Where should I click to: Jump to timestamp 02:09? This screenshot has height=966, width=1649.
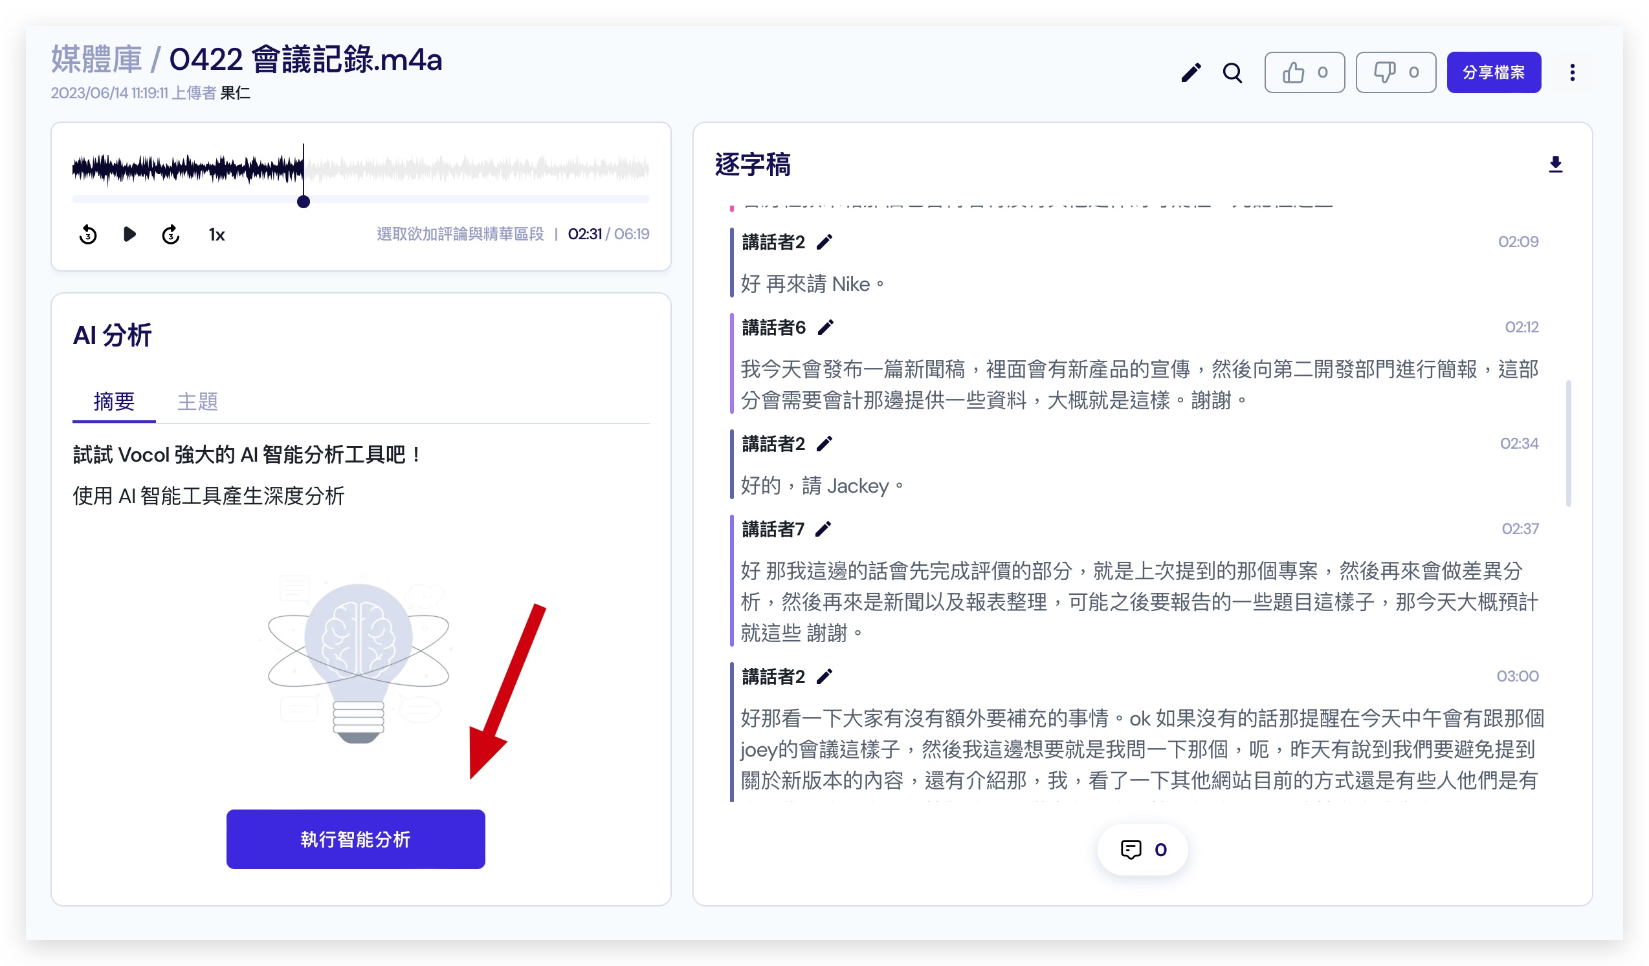pyautogui.click(x=1518, y=242)
